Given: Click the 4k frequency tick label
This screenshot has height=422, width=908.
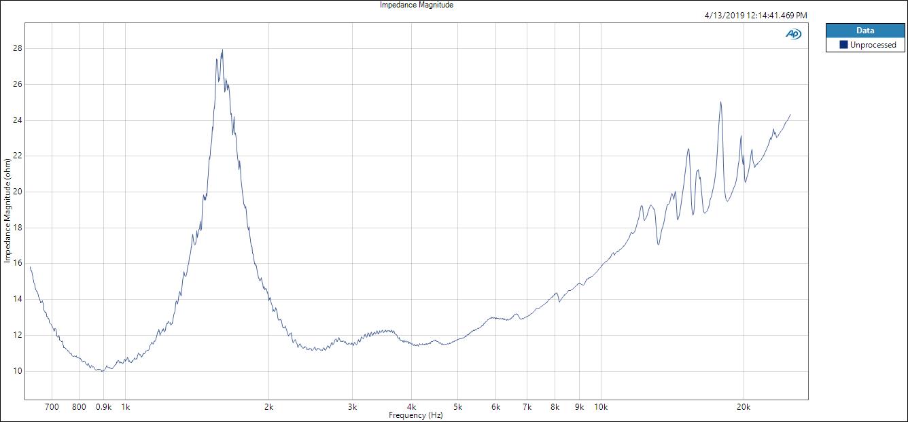Looking at the screenshot, I should point(411,407).
